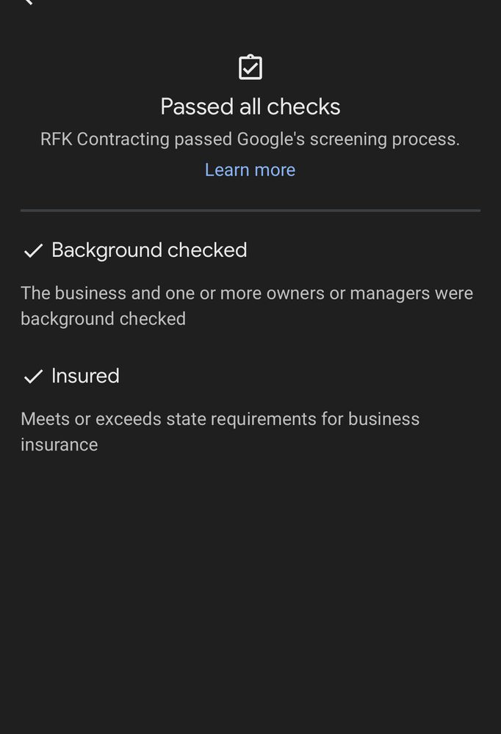Tap the empty area below insurance description
Screen dimensions: 501x734
click(x=250, y=587)
